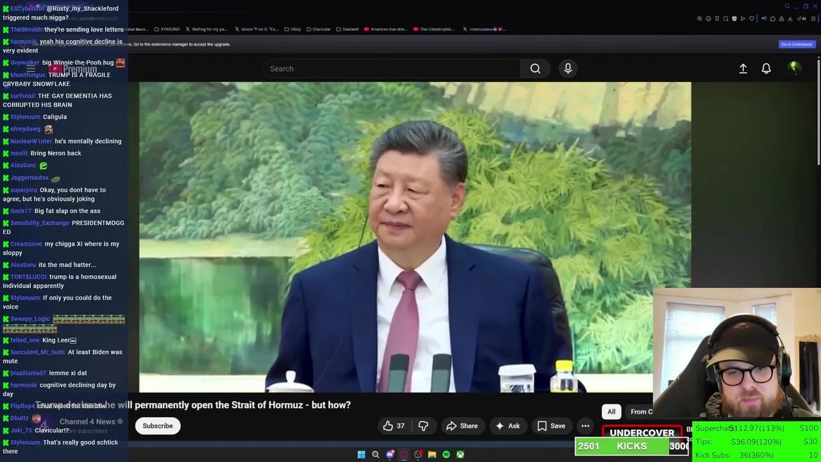The image size is (821, 462).
Task: Open the browser easy-setup menu lines icon
Action: click(813, 19)
